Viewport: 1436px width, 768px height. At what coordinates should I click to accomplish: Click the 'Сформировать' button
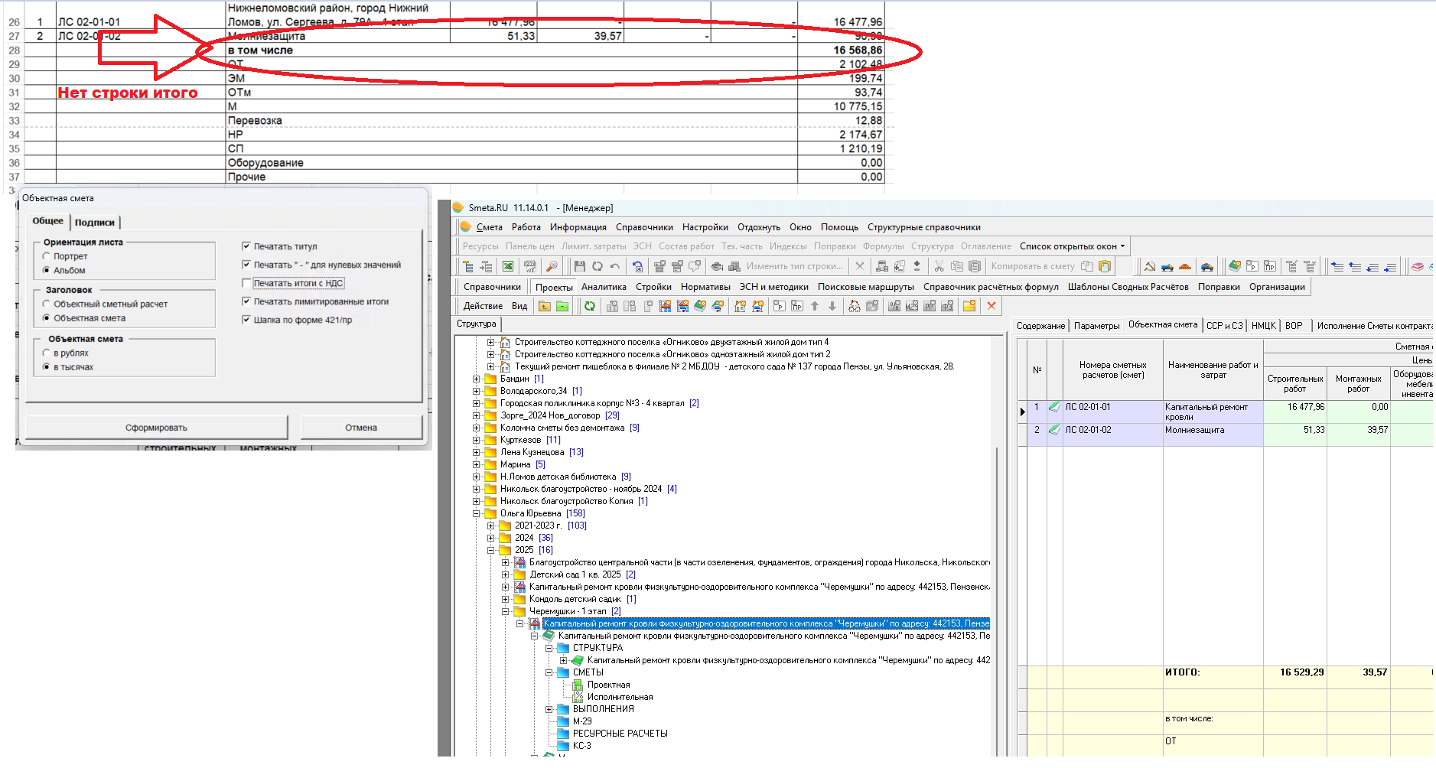157,428
